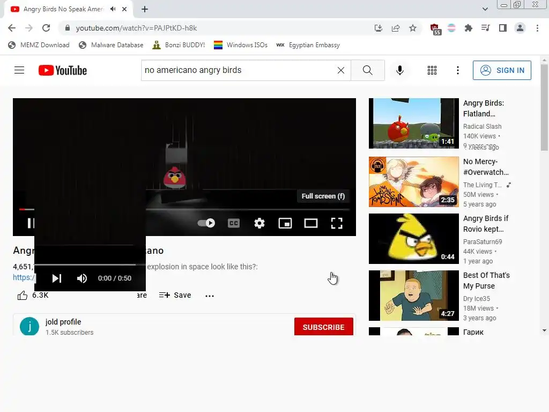
Task: Click the overlay player's progress bar
Action: tap(90, 264)
